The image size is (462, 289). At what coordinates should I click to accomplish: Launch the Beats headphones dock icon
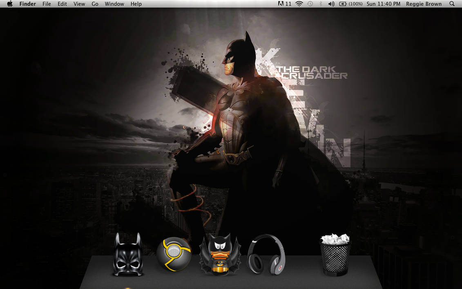tap(266, 254)
